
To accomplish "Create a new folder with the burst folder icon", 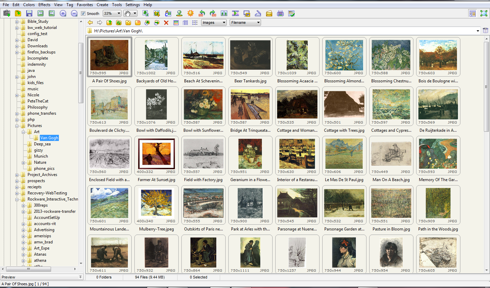I will coord(138,22).
